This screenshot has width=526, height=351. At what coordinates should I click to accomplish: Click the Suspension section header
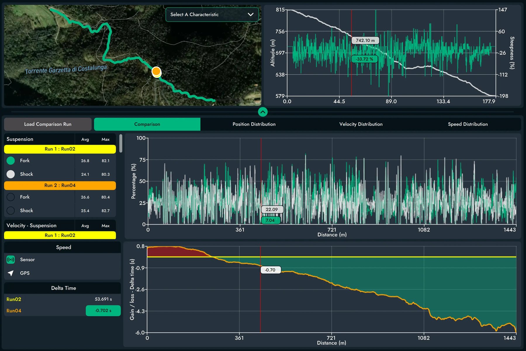tap(20, 139)
